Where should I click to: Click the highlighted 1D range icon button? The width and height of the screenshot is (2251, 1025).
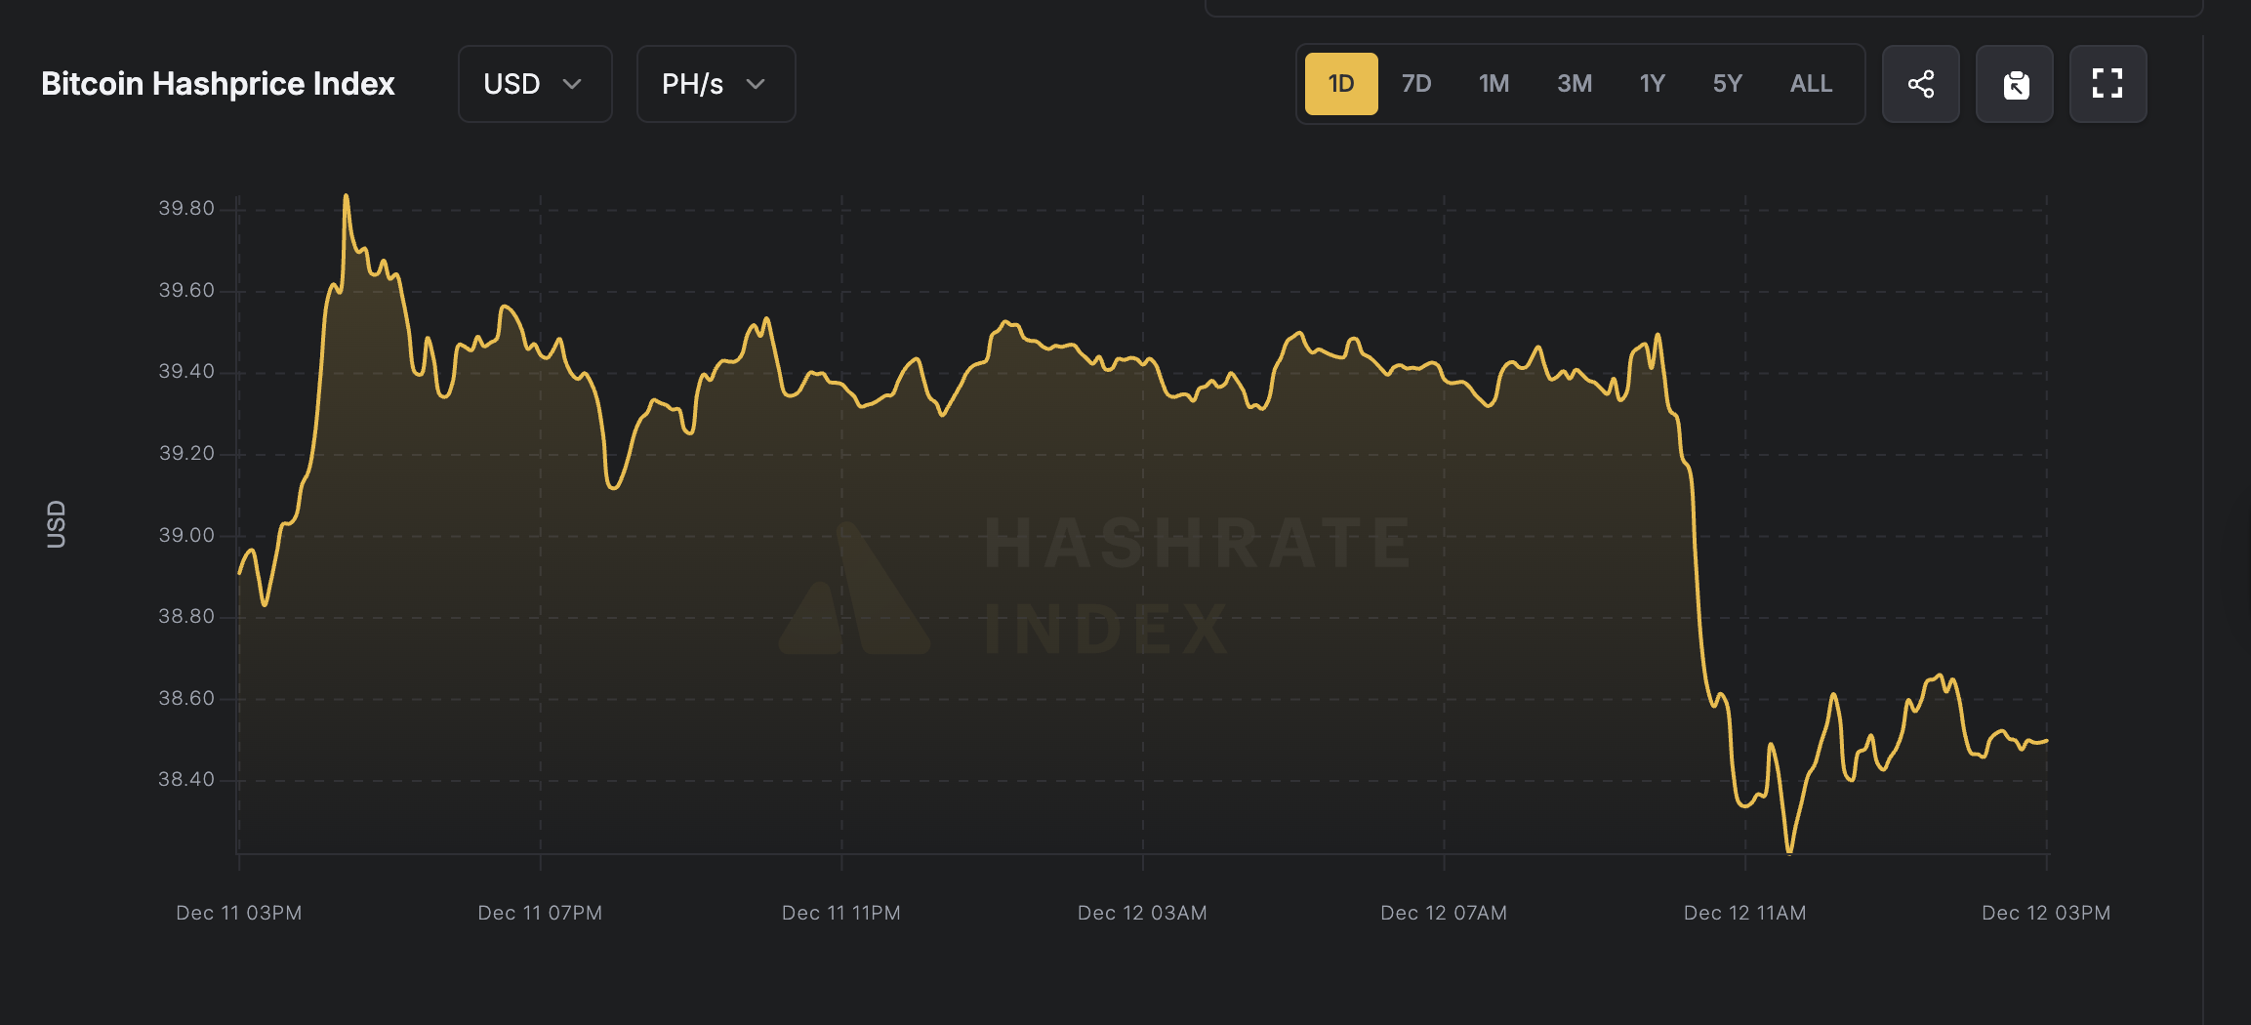click(x=1341, y=84)
